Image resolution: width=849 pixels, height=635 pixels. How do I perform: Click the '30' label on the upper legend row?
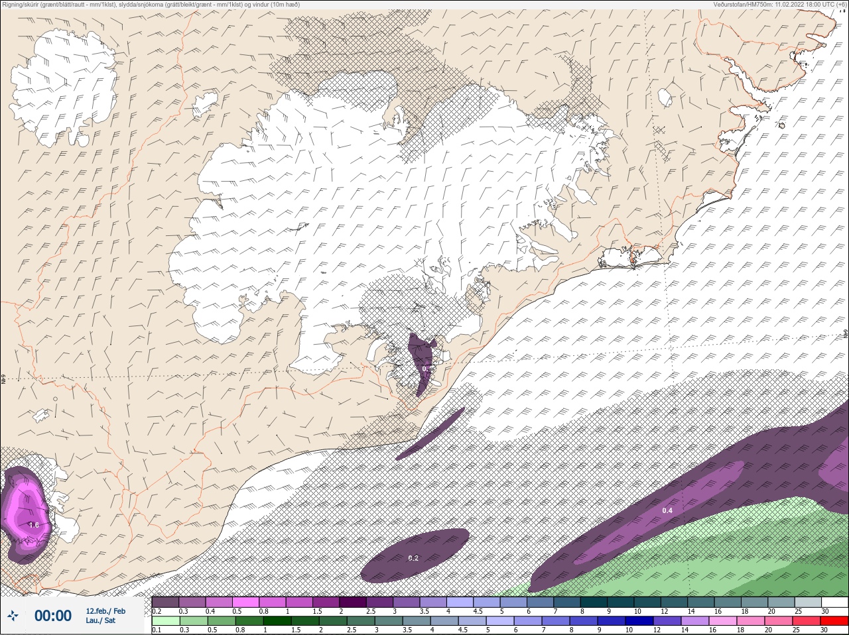[824, 611]
